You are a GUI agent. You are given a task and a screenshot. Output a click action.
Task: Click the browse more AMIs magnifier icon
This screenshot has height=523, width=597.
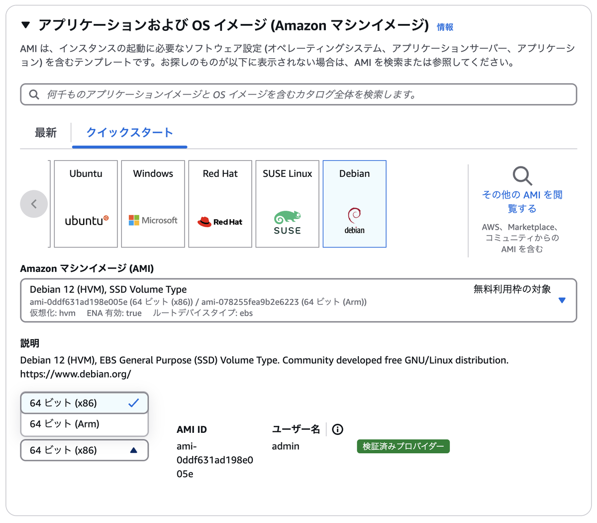522,176
